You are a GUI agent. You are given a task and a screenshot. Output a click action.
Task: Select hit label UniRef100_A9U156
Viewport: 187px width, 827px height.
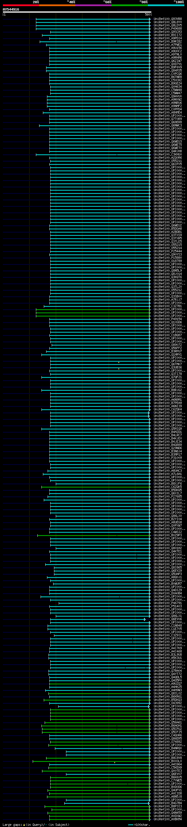tap(167, 48)
